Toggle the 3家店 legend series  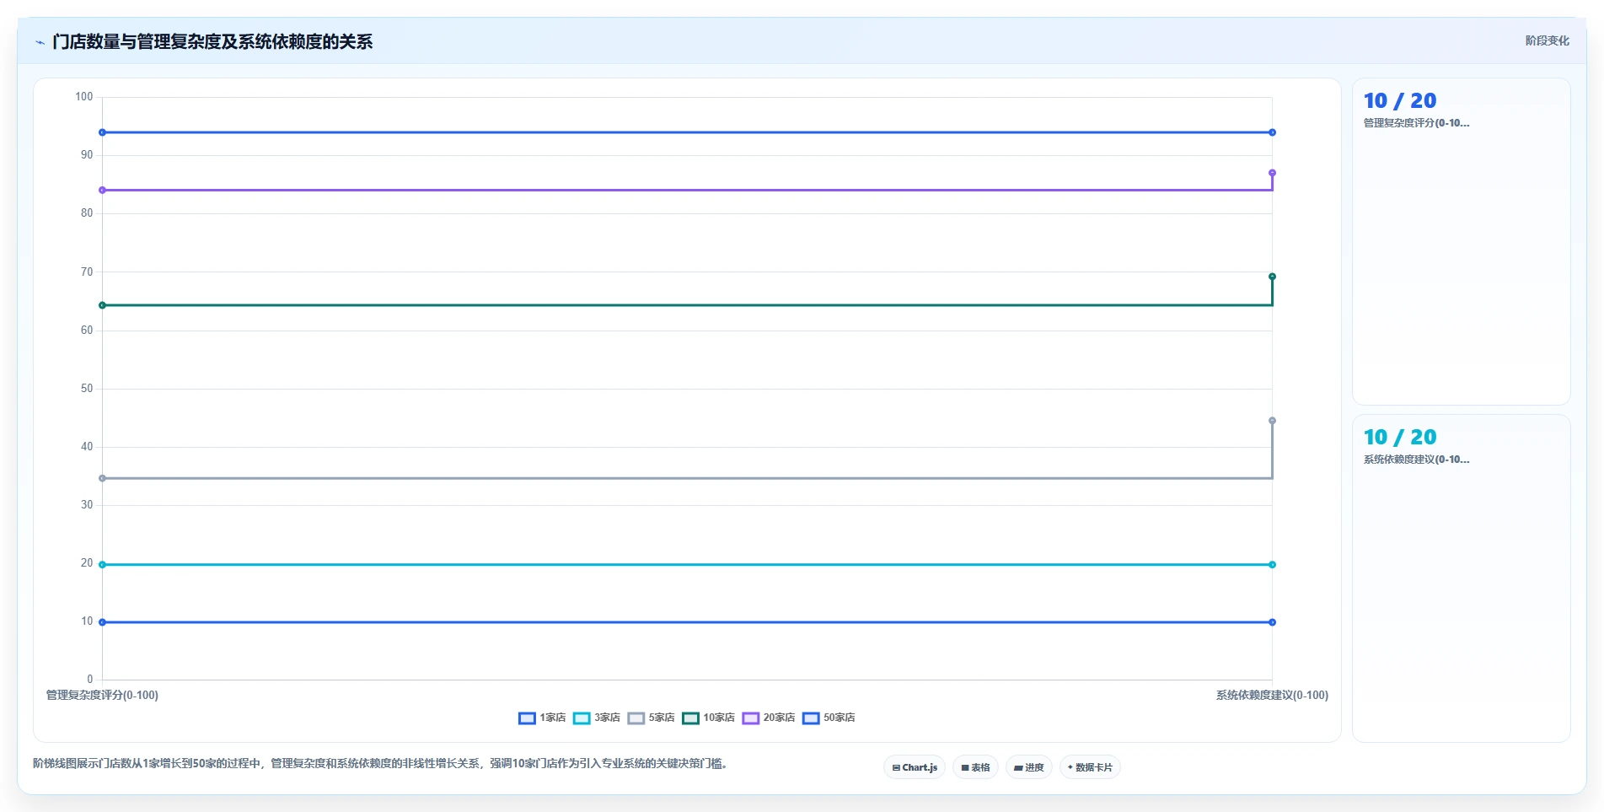coord(597,718)
